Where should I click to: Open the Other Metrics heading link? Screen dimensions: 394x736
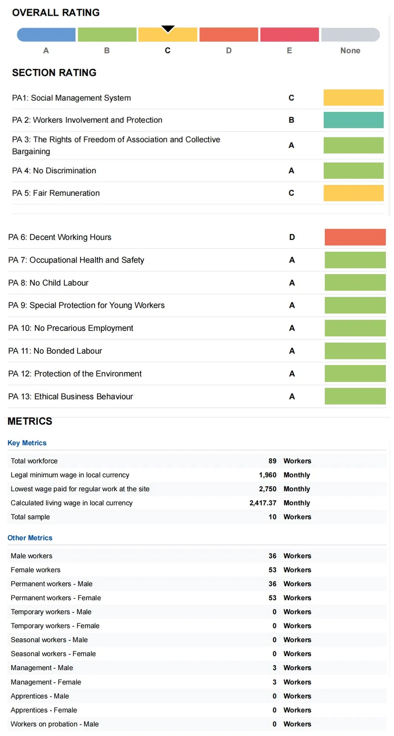pyautogui.click(x=30, y=538)
